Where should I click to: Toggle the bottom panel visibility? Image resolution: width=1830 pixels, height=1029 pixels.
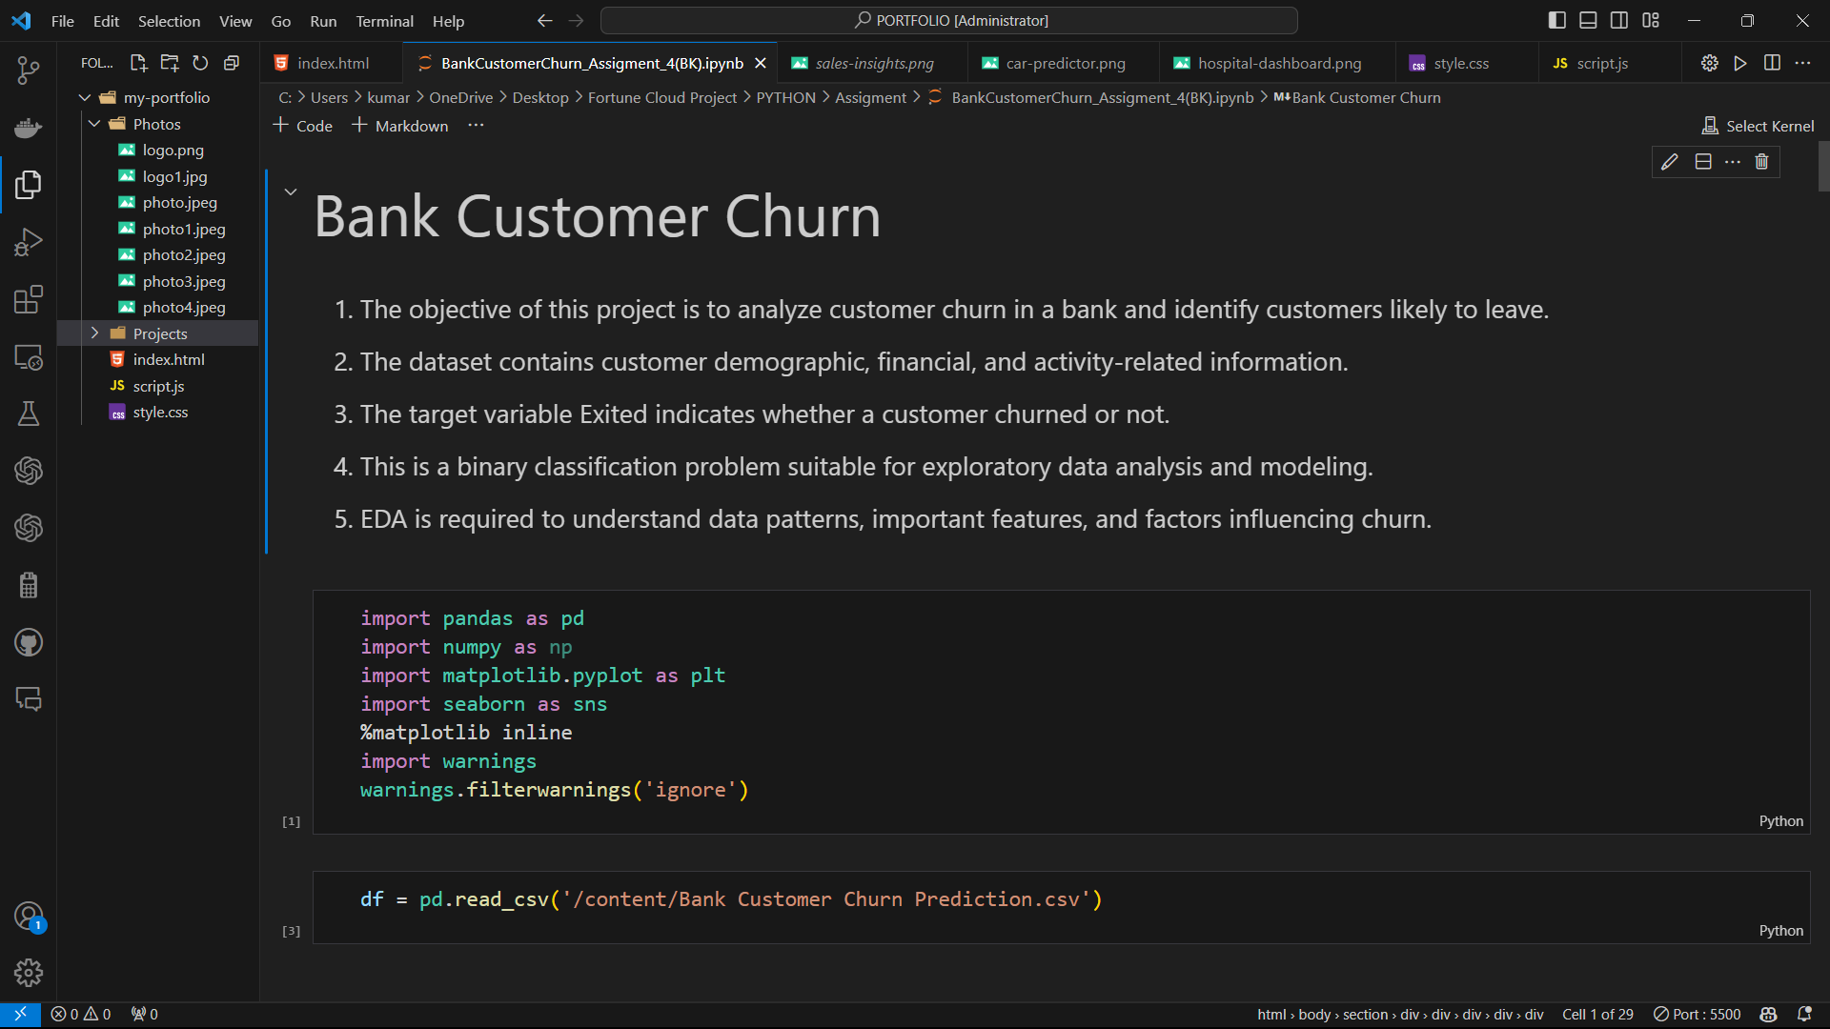tap(1588, 19)
